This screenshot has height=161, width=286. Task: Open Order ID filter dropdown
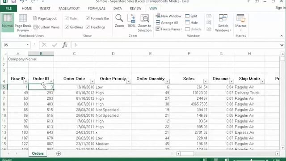tap(51, 81)
